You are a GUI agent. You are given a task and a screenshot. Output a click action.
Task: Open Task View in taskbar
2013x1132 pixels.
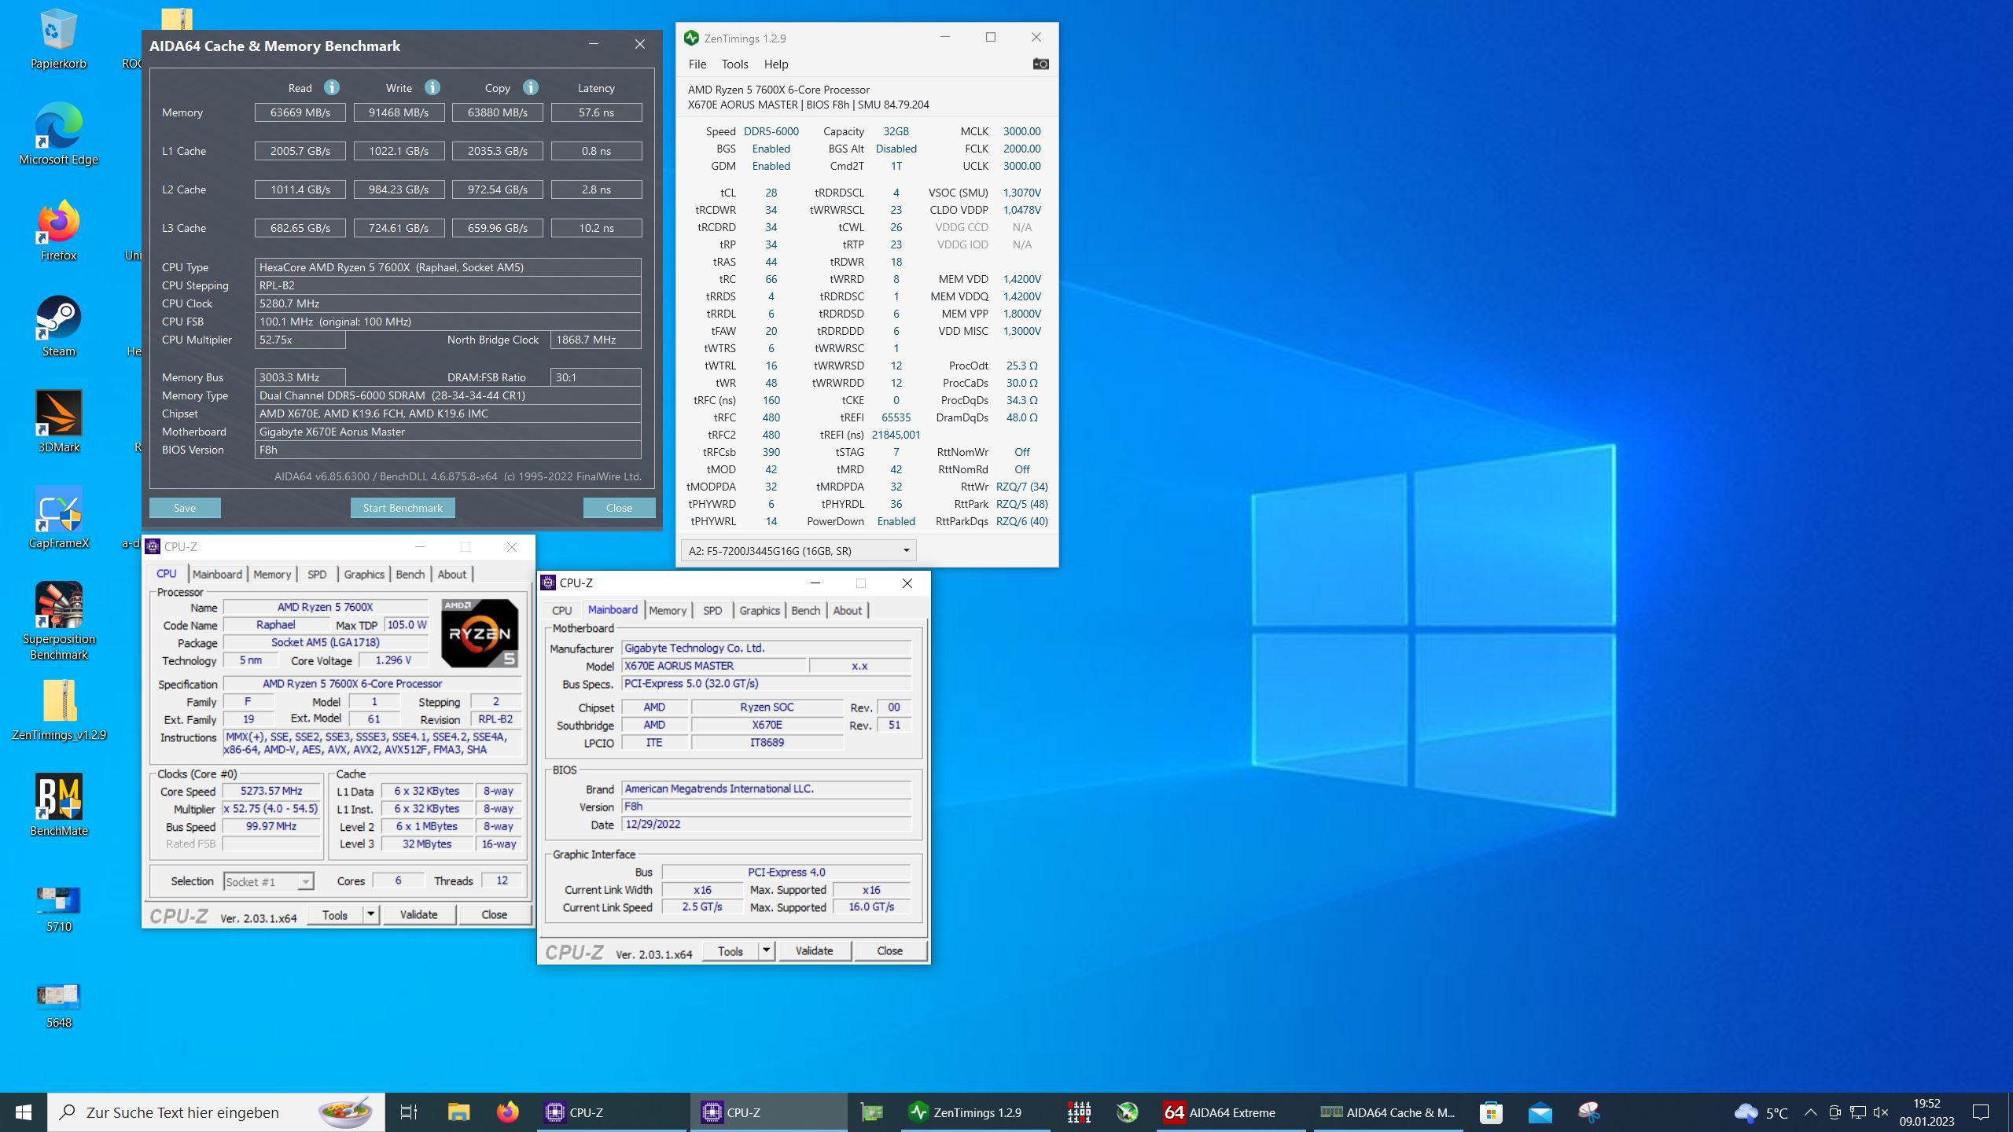408,1112
